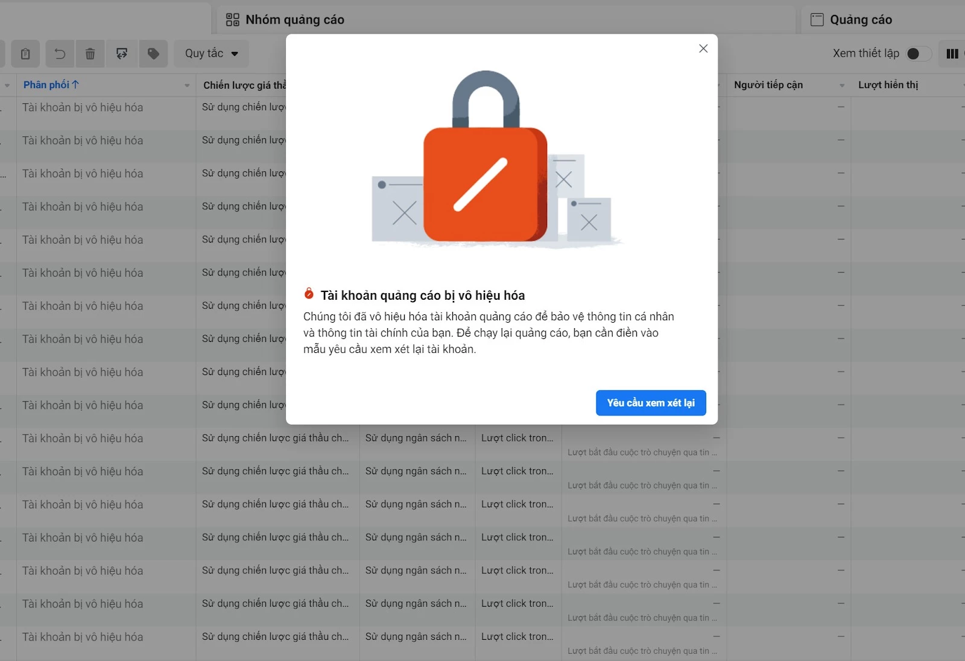Click the columns layout icon

point(952,54)
